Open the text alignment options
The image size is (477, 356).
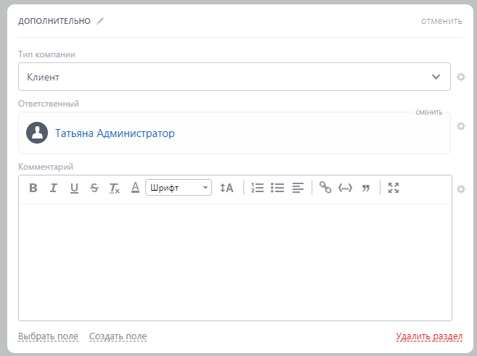(298, 188)
